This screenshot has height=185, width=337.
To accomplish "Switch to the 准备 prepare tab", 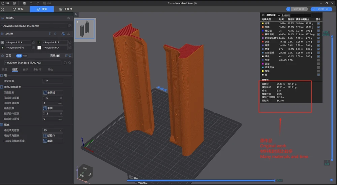I will (x=18, y=9).
